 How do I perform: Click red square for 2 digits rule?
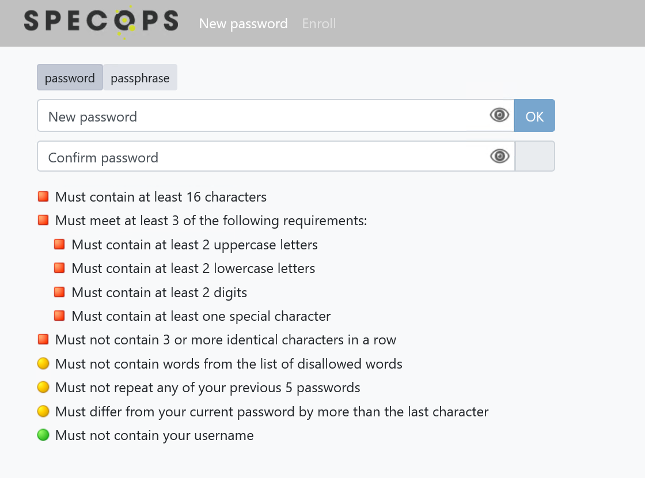59,292
